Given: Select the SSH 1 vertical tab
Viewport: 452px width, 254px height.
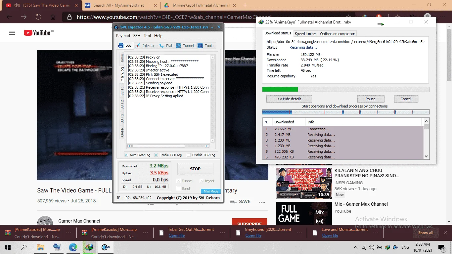Looking at the screenshot, I should (122, 90).
